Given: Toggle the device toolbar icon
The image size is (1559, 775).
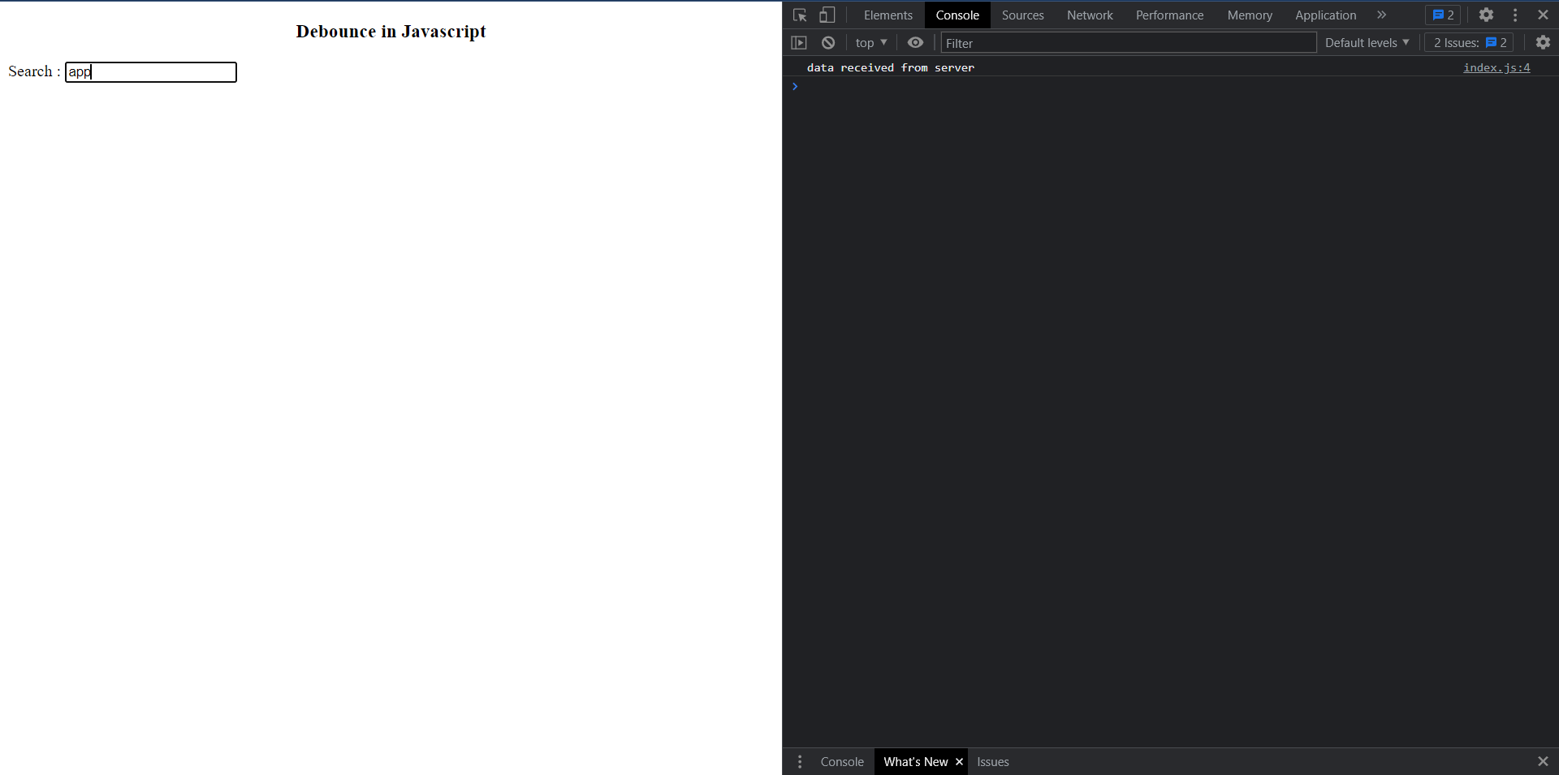Looking at the screenshot, I should (827, 15).
